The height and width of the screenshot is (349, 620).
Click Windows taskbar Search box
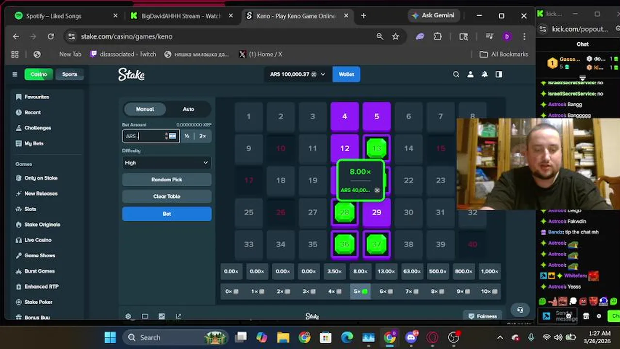(x=175, y=337)
